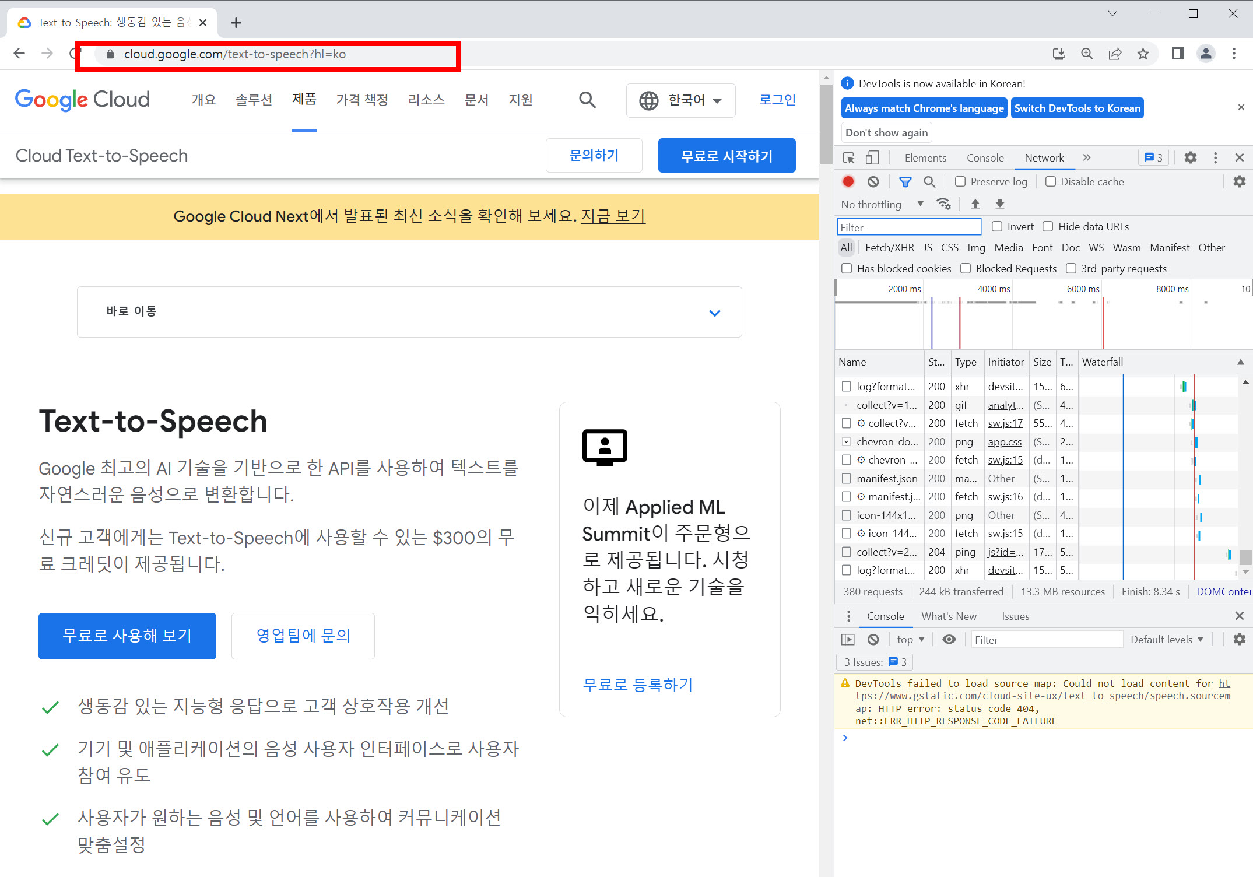Tick the Hide data URLs checkbox
Viewport: 1253px width, 877px height.
pyautogui.click(x=1048, y=227)
